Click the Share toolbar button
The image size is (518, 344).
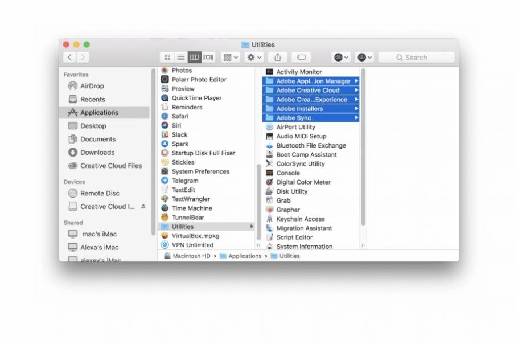click(278, 58)
